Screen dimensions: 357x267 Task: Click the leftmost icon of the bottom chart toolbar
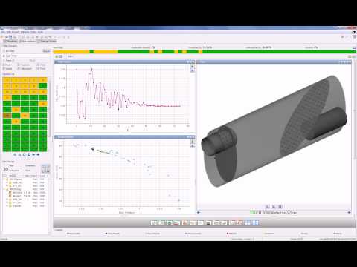click(x=154, y=223)
